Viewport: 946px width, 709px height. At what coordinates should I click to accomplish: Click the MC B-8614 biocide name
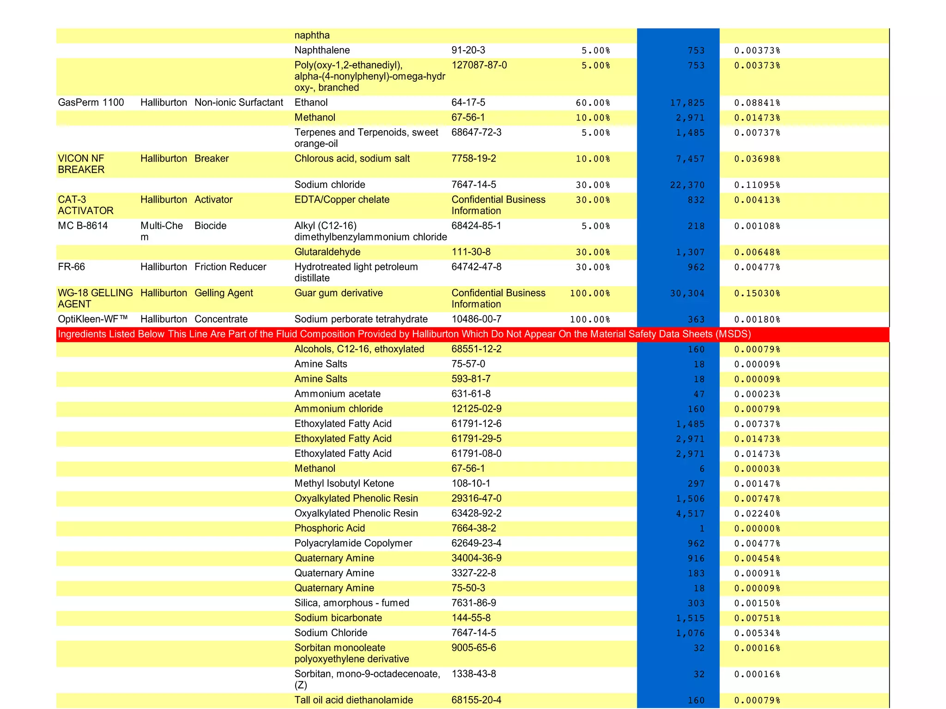point(83,226)
